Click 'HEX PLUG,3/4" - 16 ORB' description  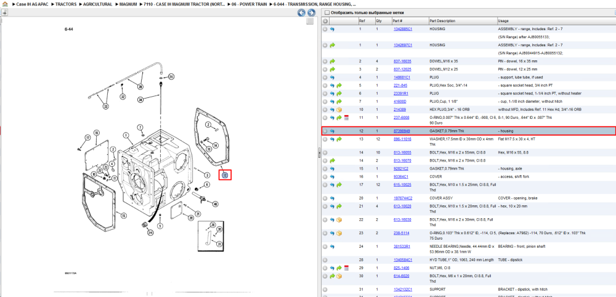pyautogui.click(x=449, y=110)
